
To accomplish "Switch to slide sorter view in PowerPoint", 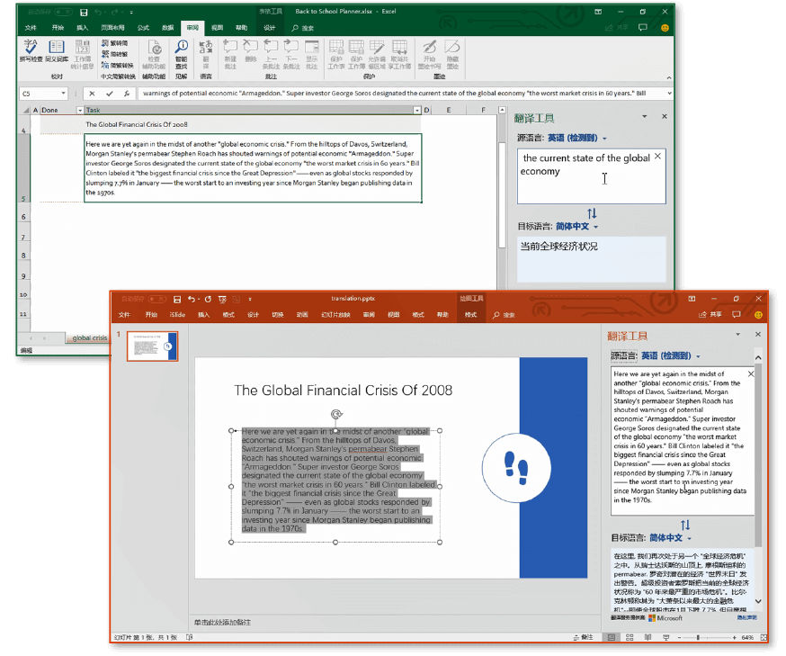I will click(629, 637).
